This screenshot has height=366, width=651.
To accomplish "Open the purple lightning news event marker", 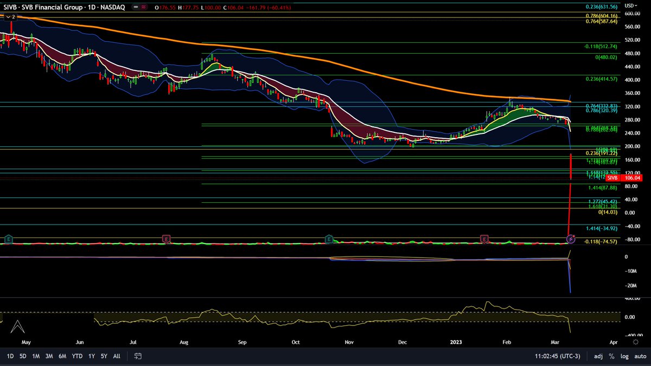I will (x=571, y=239).
